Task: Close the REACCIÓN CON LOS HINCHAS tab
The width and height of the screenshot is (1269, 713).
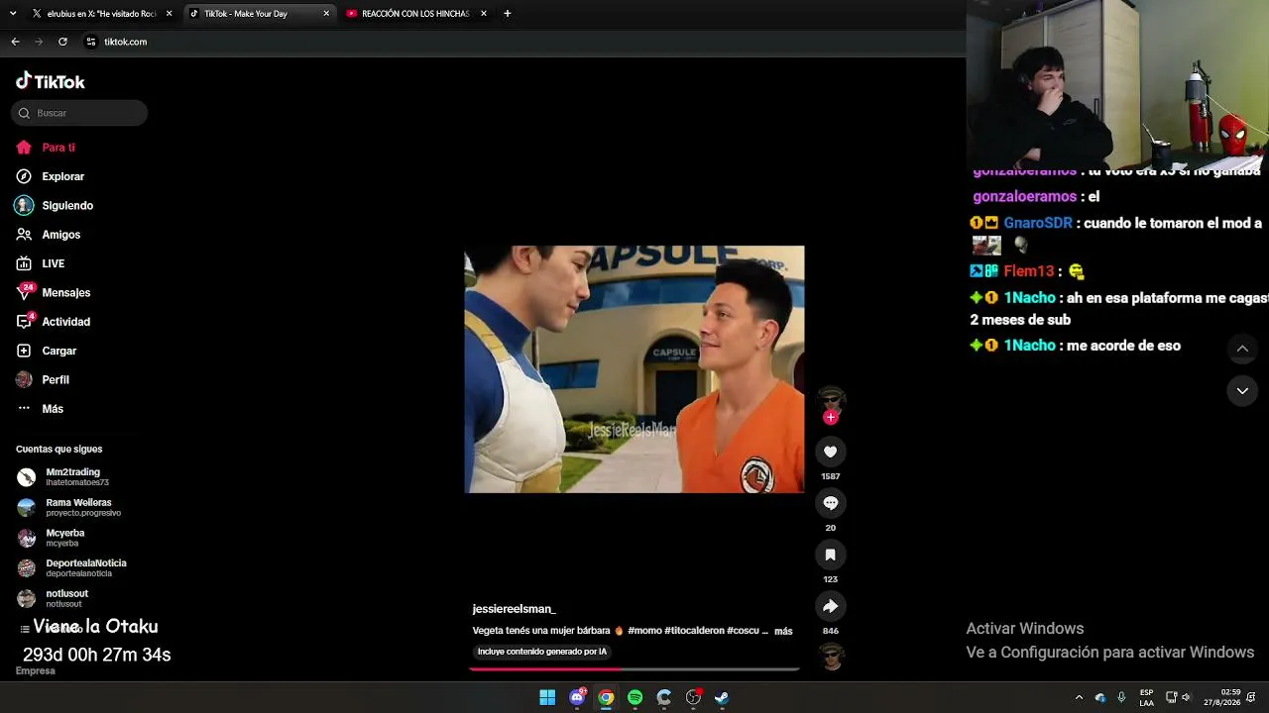Action: [484, 14]
